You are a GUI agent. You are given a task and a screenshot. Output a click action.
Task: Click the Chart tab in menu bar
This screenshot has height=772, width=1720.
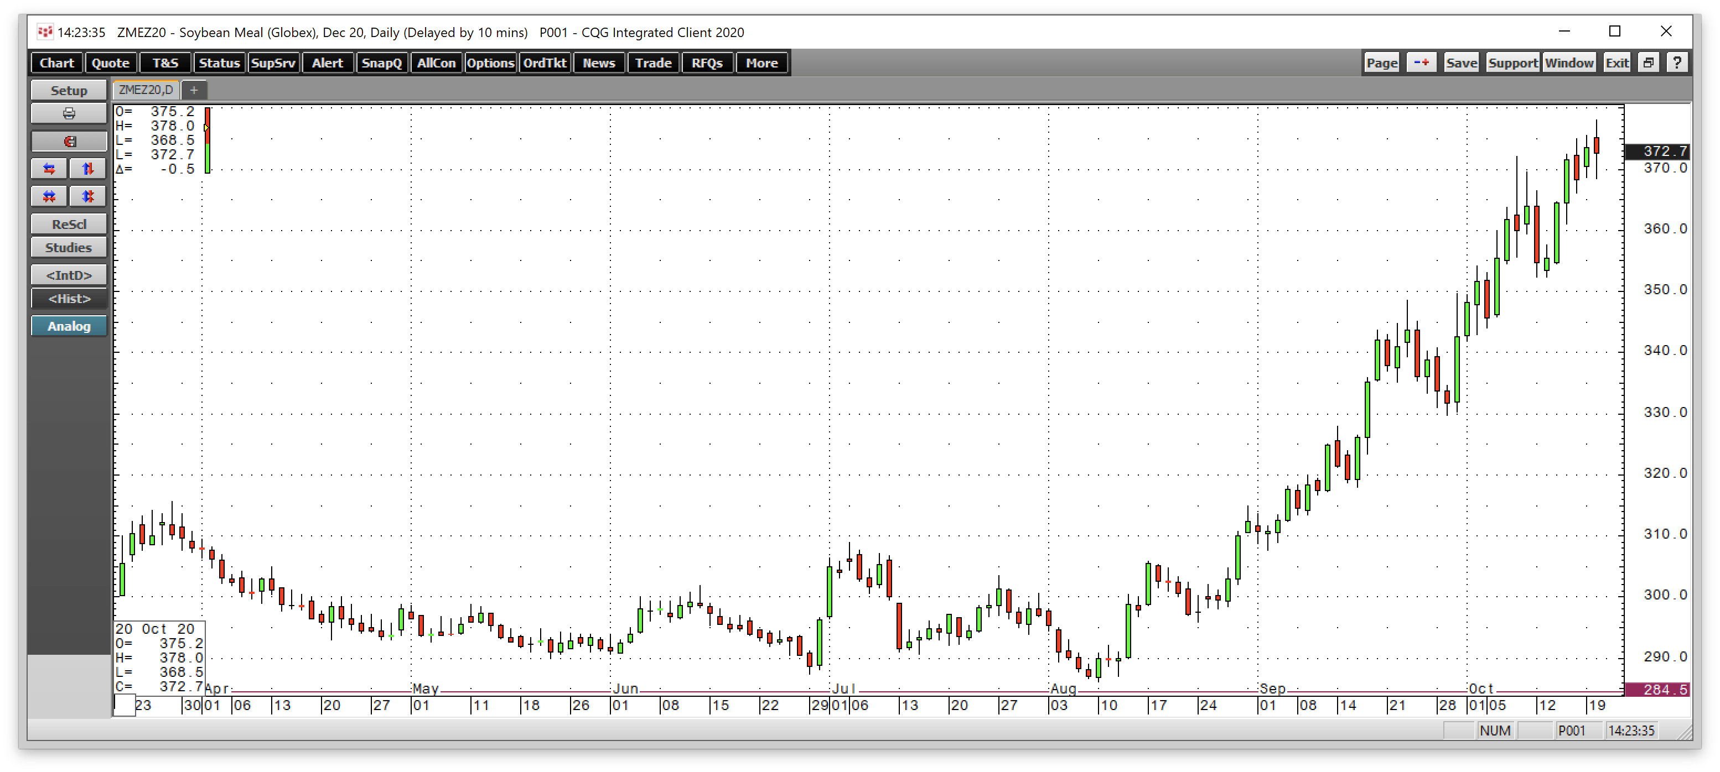click(57, 62)
